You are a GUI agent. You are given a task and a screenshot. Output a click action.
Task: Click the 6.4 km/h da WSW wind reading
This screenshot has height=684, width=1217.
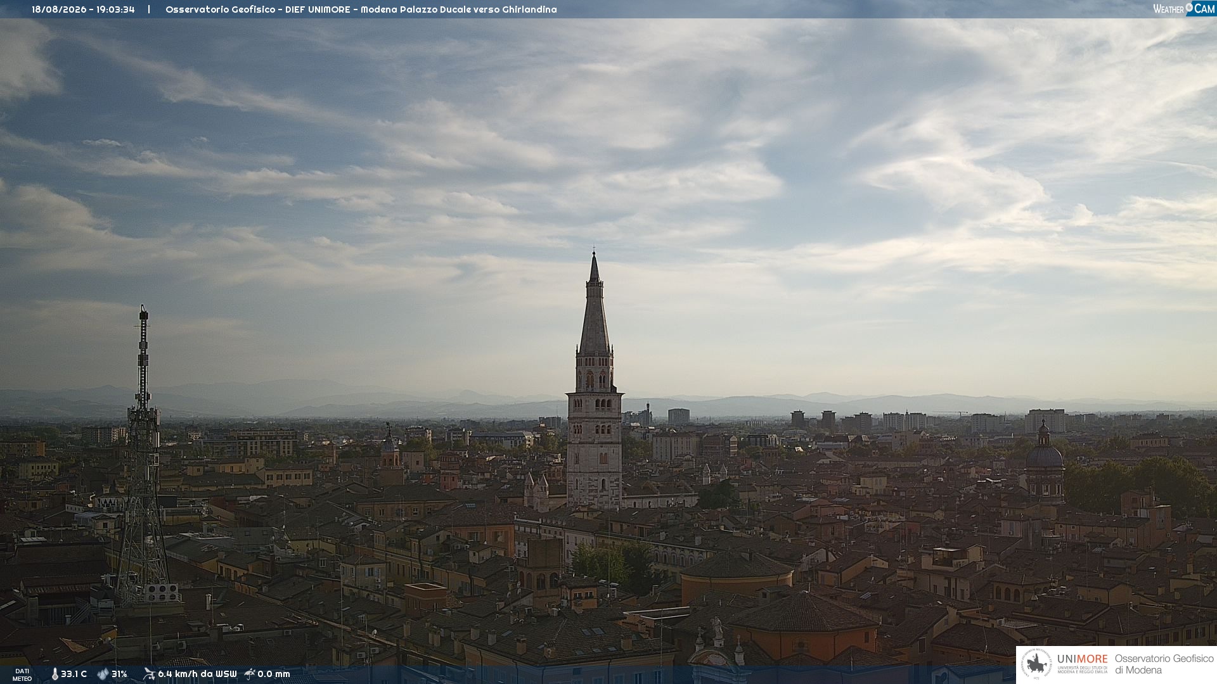(197, 674)
